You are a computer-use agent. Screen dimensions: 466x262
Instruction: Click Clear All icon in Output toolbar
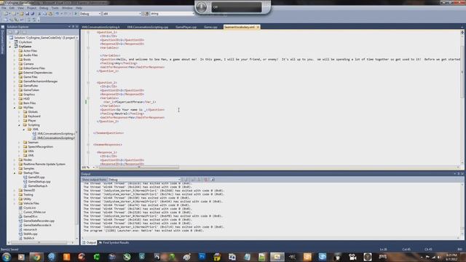[x=205, y=180]
